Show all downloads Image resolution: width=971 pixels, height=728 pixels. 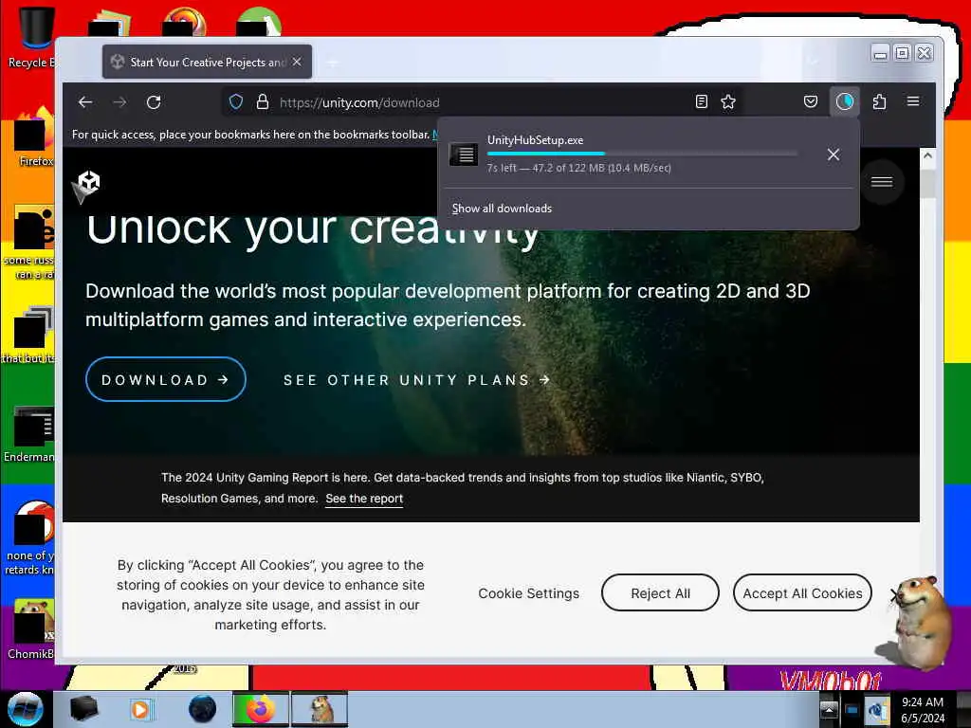[502, 209]
